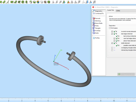The image size is (136, 102).
Task: Click the white outlined triangle icon
Action: 83,2
